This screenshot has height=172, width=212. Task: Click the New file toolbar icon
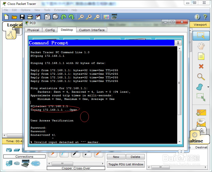(6, 17)
